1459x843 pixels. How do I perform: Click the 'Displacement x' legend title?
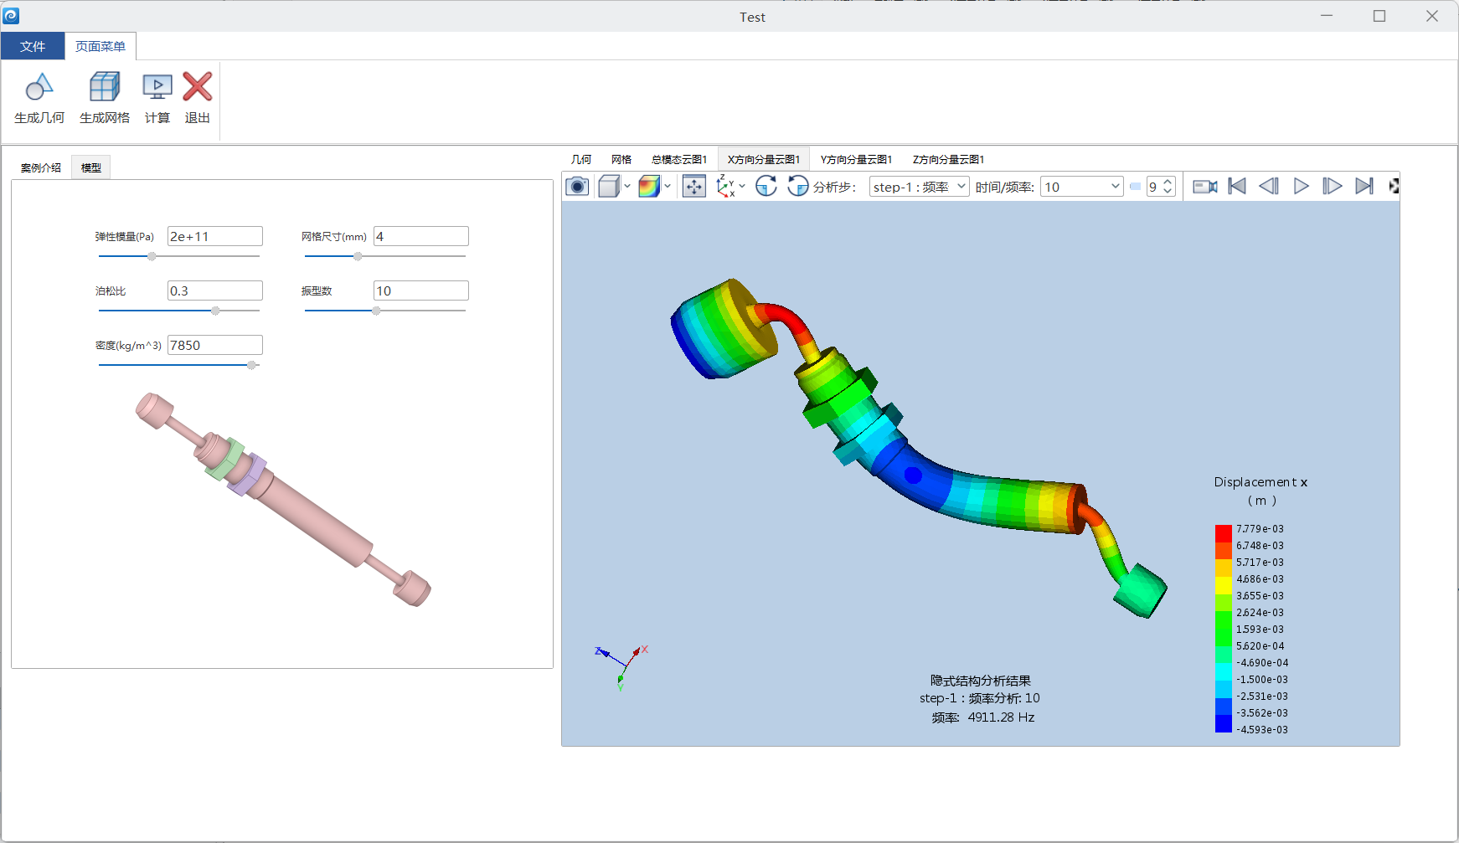tap(1261, 482)
